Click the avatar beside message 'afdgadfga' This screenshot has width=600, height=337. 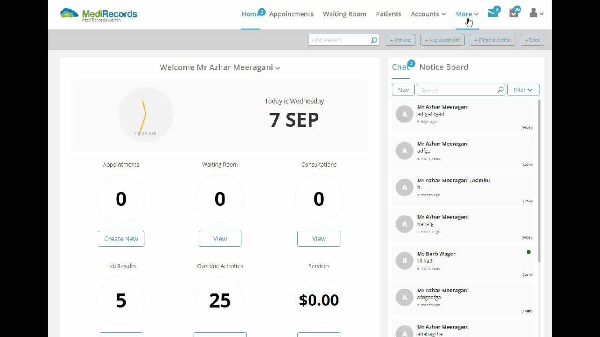tap(404, 297)
